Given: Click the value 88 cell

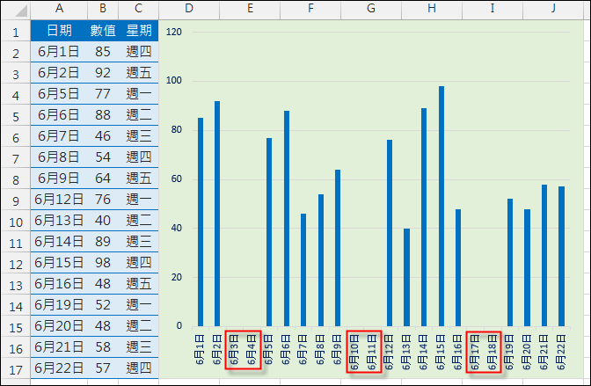Looking at the screenshot, I should click(x=103, y=115).
